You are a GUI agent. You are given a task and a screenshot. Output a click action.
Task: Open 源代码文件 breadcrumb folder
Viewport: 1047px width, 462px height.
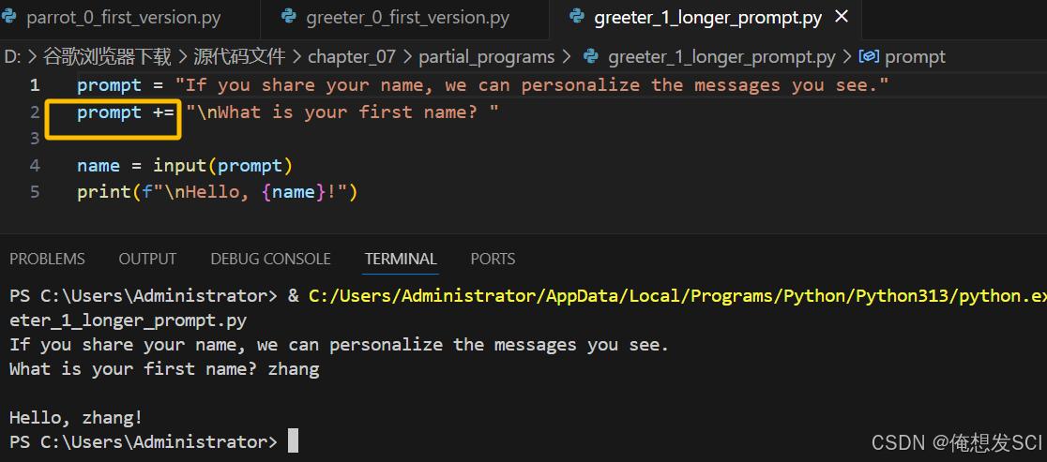pyautogui.click(x=239, y=56)
